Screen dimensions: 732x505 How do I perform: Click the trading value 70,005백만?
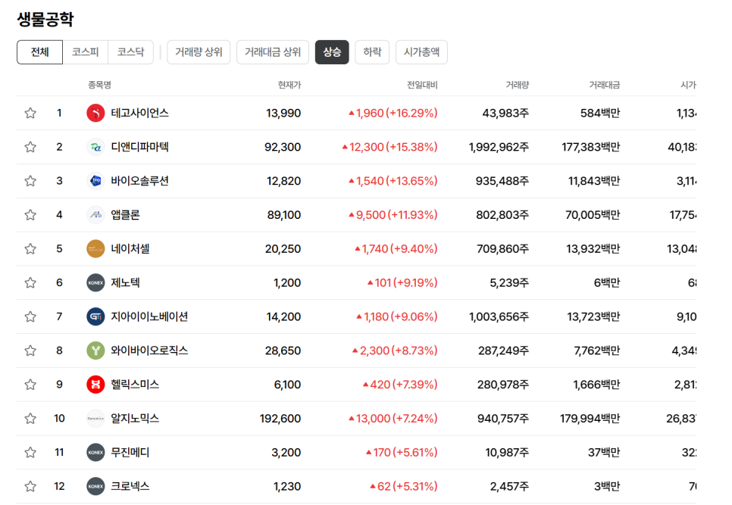pos(593,215)
